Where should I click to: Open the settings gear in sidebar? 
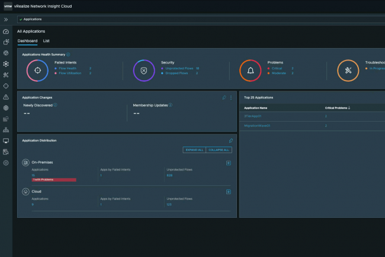(6, 162)
